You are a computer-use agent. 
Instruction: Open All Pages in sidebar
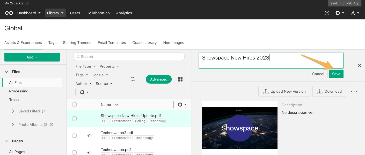point(17,152)
